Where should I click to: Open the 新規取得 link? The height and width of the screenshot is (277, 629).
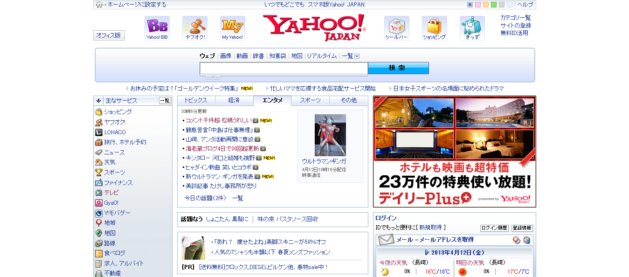click(430, 228)
